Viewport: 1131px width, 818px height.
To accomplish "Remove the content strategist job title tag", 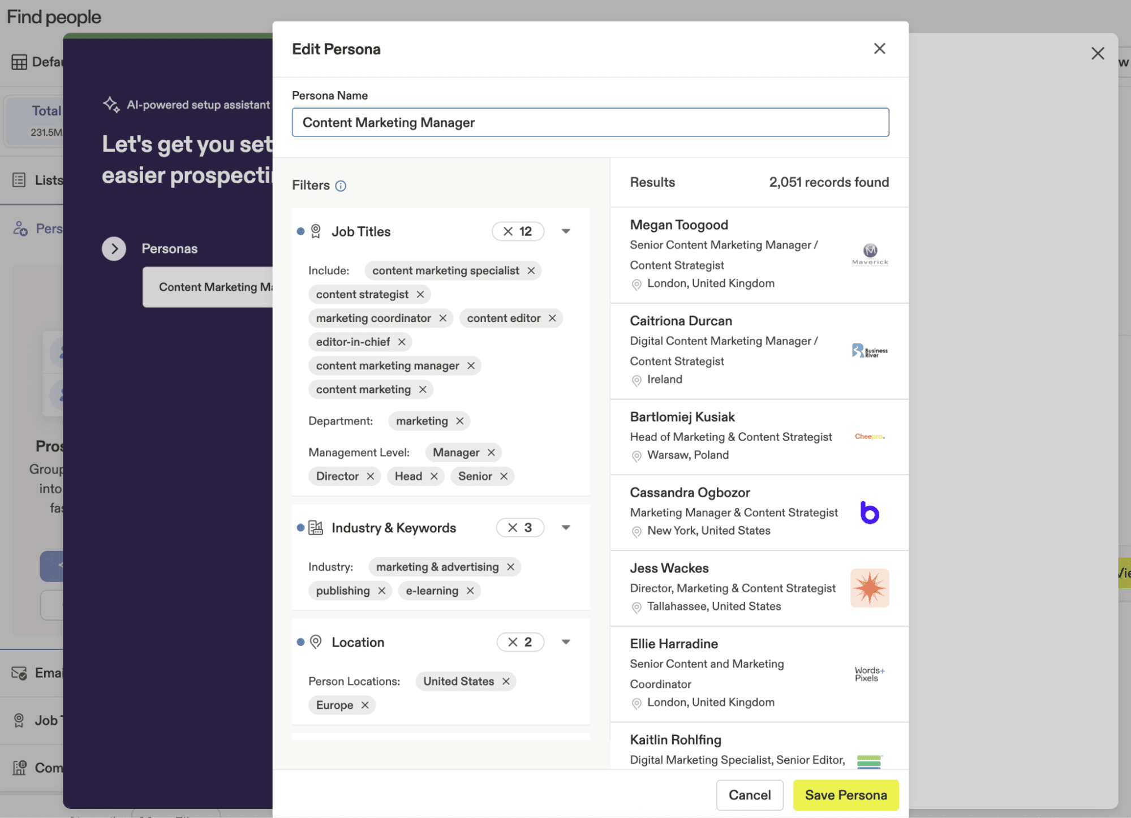I will coord(420,295).
